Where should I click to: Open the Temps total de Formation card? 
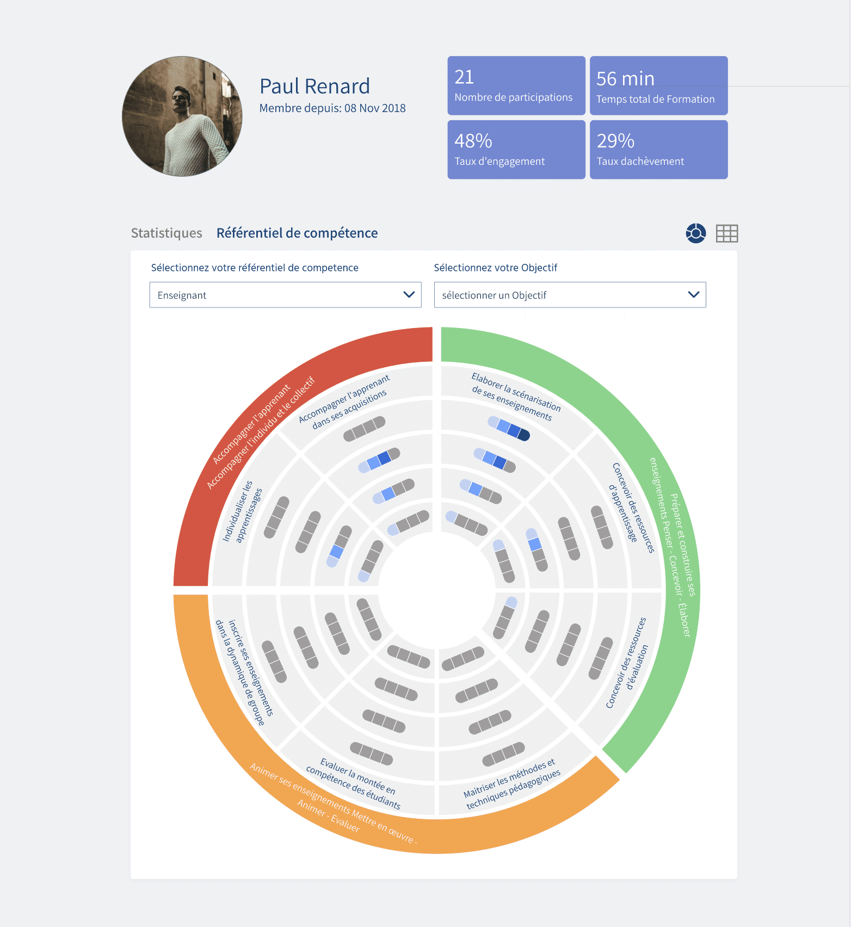[x=658, y=86]
